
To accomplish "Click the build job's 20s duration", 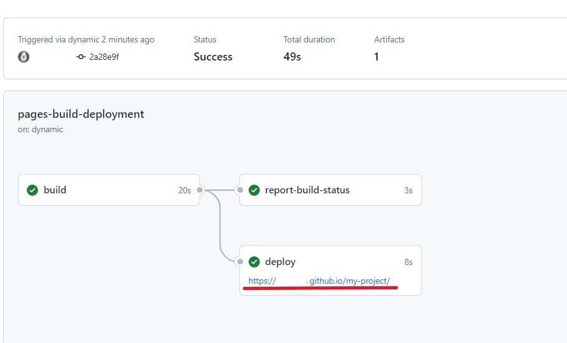I will (184, 190).
